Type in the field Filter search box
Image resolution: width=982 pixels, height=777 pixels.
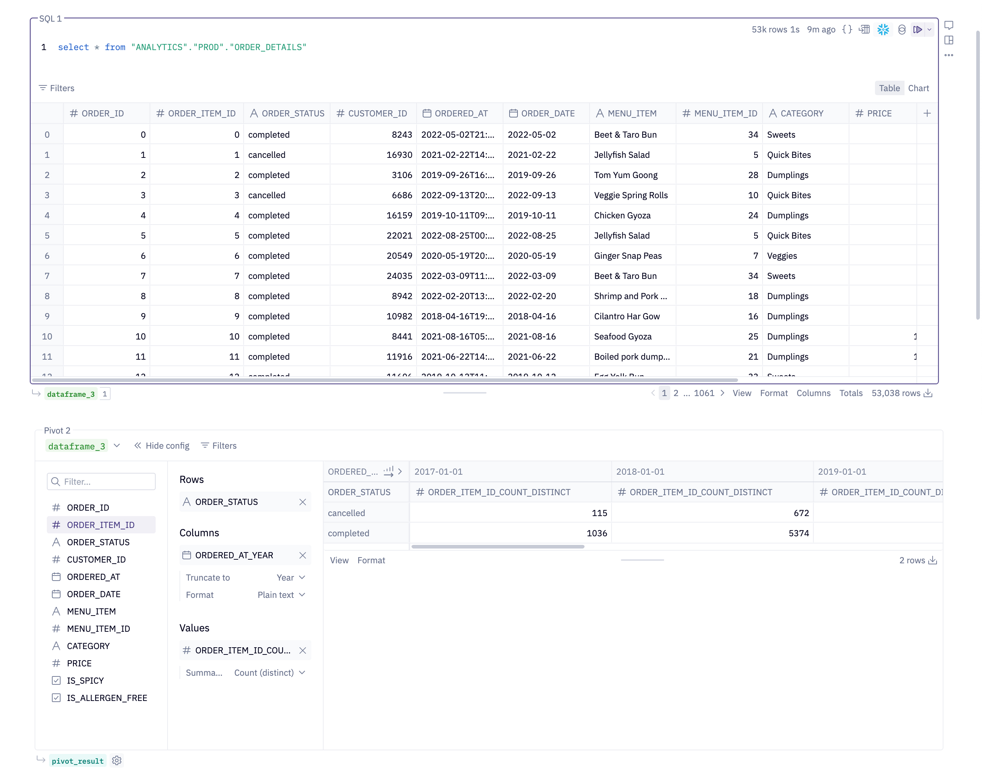[101, 481]
